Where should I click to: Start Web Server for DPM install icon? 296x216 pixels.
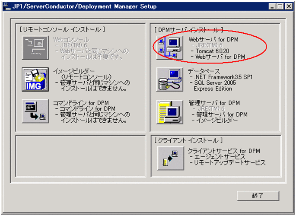(170, 48)
